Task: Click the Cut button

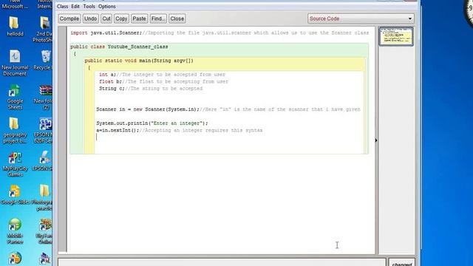Action: [x=106, y=18]
